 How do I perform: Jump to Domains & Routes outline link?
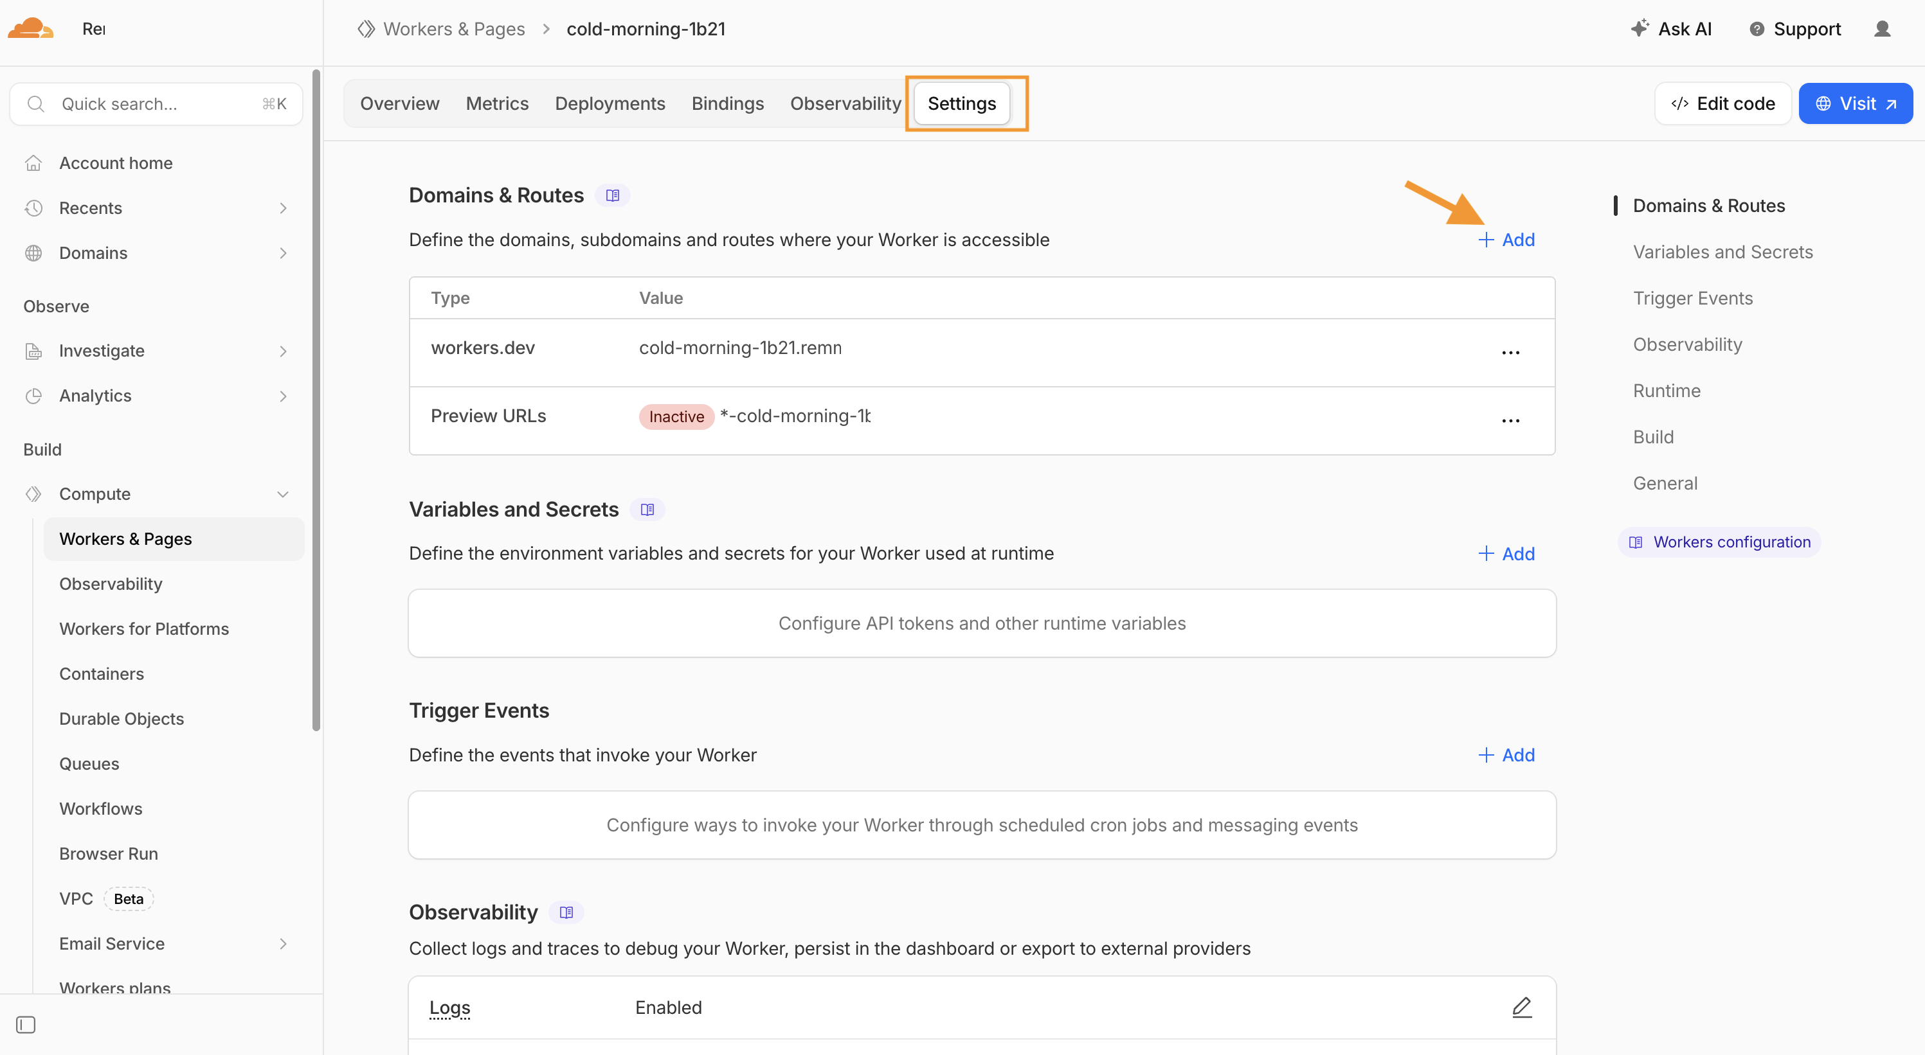click(x=1709, y=206)
